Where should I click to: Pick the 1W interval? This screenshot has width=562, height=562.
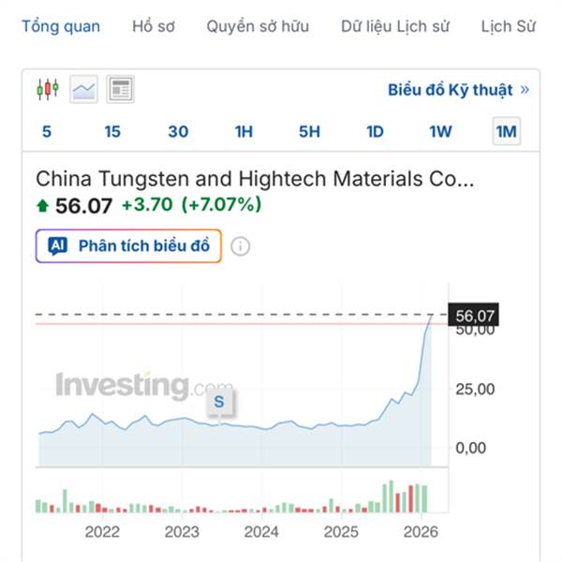(x=440, y=131)
